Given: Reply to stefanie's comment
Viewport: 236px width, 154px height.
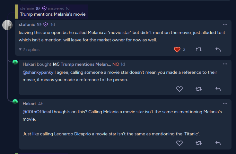Looking at the screenshot, I should (218, 49).
